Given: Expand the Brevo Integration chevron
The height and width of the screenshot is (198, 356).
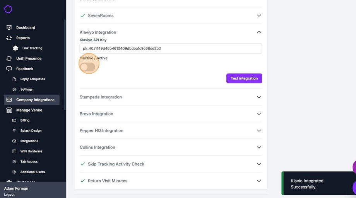Looking at the screenshot, I should [x=259, y=114].
